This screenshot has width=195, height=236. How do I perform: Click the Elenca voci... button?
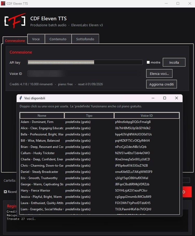click(159, 74)
